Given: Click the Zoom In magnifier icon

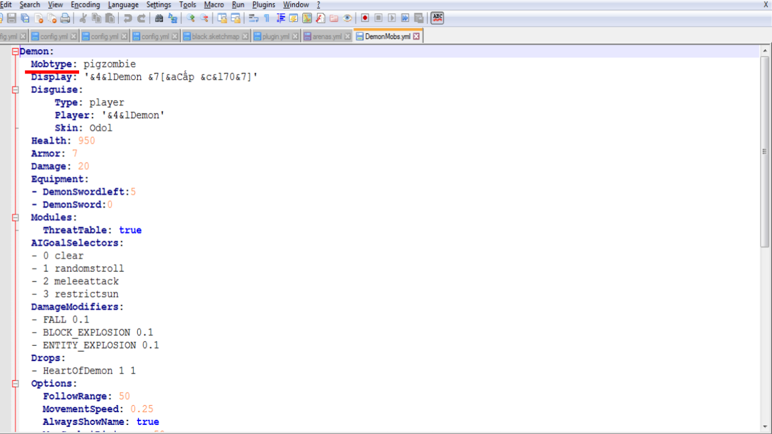Looking at the screenshot, I should point(190,18).
